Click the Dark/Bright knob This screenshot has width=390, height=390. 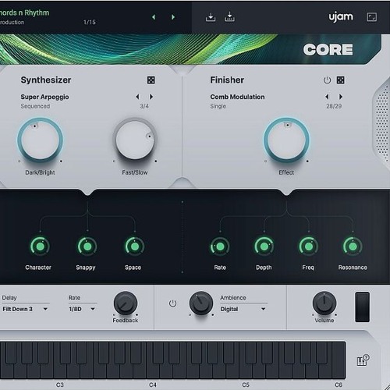click(40, 140)
